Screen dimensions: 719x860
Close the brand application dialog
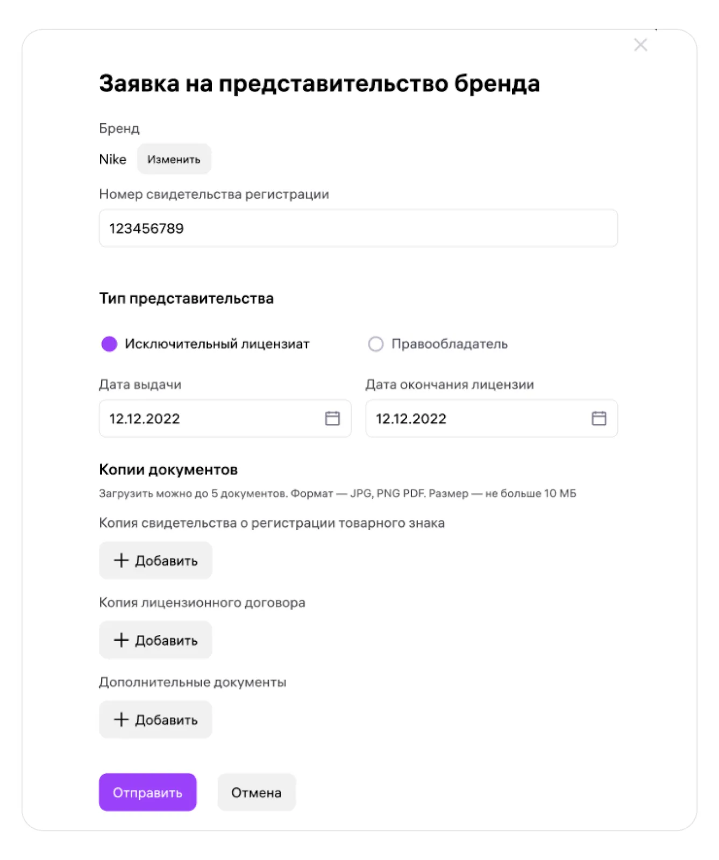(640, 45)
